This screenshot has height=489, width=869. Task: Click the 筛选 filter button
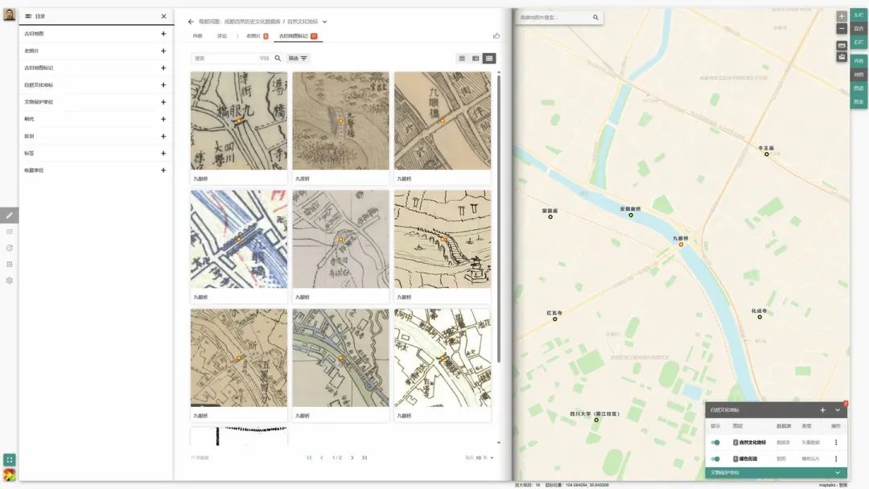[x=298, y=59]
